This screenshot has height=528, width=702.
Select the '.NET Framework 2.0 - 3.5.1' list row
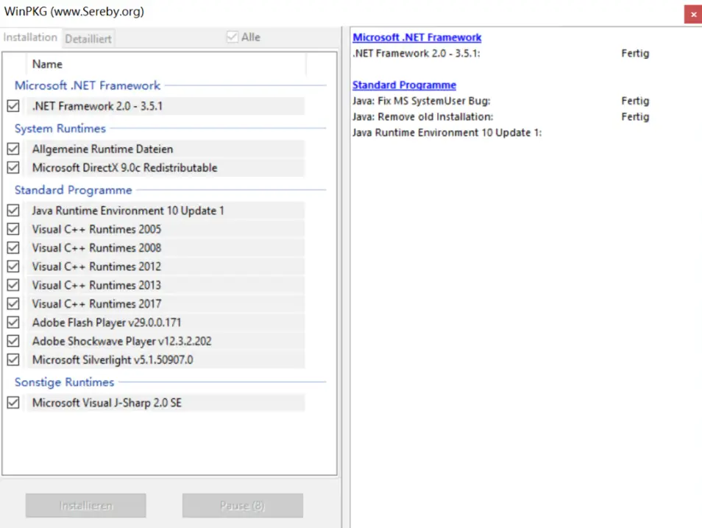[x=166, y=106]
